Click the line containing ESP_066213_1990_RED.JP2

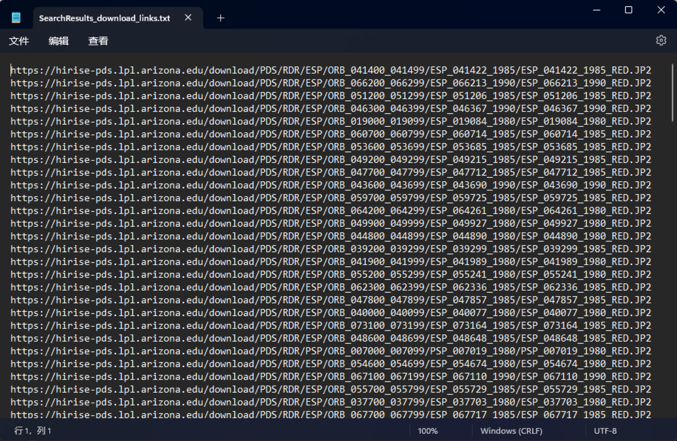(x=331, y=83)
